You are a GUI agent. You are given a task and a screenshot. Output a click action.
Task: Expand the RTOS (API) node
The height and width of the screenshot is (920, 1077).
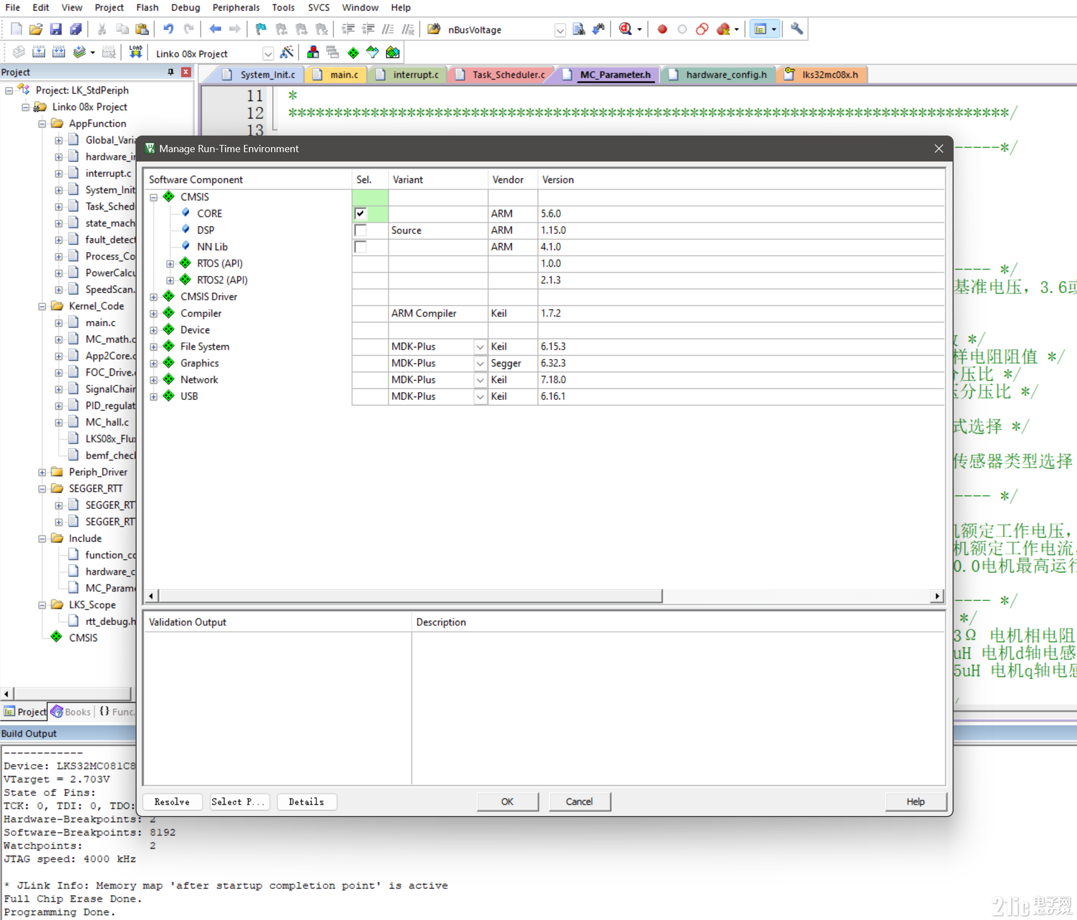coord(170,263)
